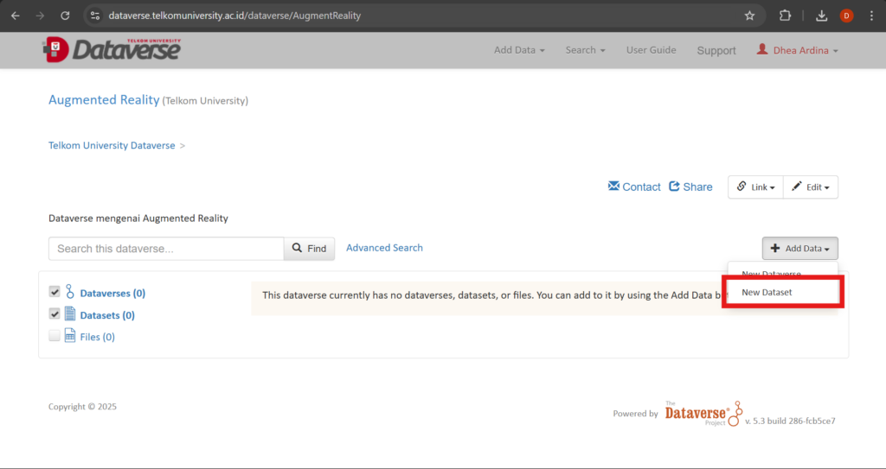Click the Datasets type icon

pos(70,314)
